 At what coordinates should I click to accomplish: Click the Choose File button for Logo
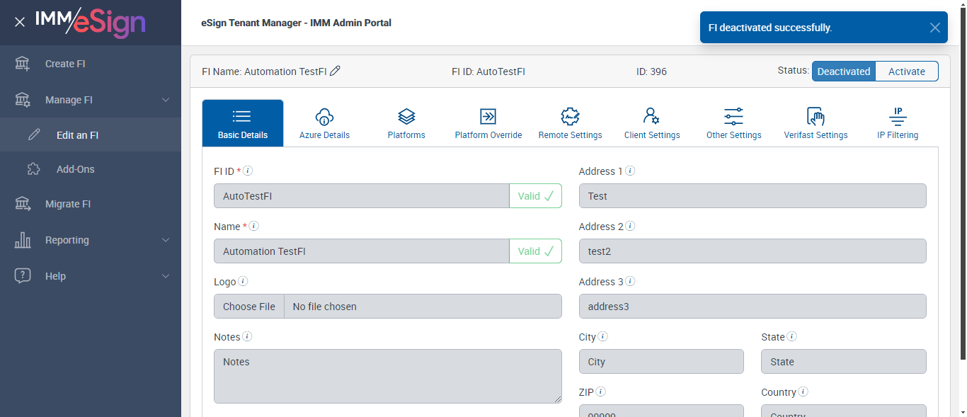tap(249, 307)
